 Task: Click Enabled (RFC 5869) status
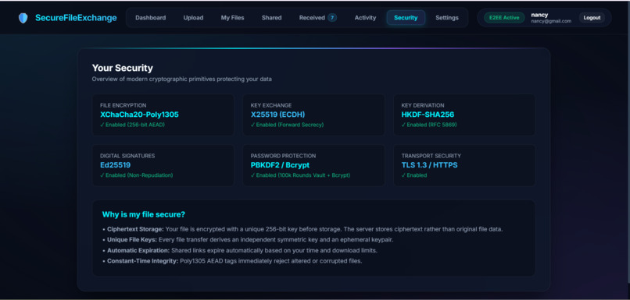(429, 125)
